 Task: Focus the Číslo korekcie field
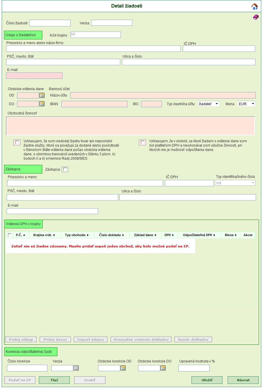tap(27, 368)
